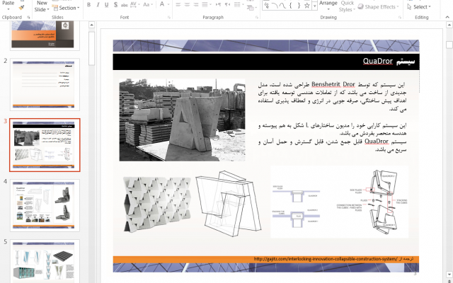Center align text
The width and height of the screenshot is (453, 283).
[187, 5]
